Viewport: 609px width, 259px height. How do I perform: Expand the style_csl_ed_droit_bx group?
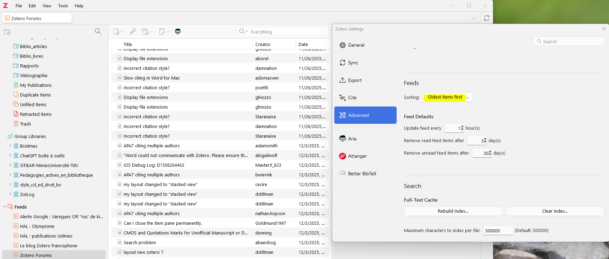(10, 185)
